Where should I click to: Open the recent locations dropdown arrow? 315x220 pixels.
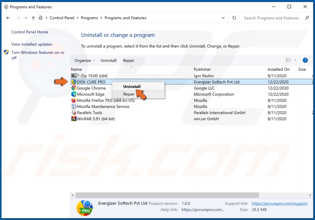[x=26, y=18]
